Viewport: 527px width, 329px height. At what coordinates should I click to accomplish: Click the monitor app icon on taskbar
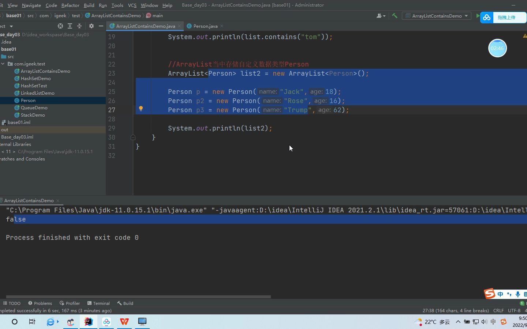click(142, 322)
